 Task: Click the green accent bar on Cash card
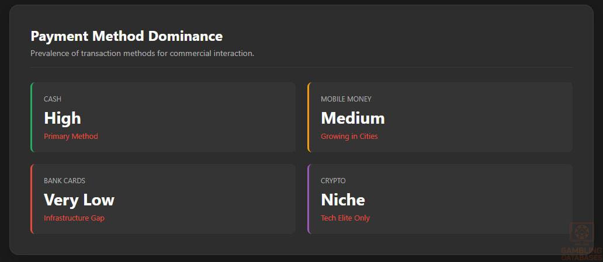pos(32,117)
